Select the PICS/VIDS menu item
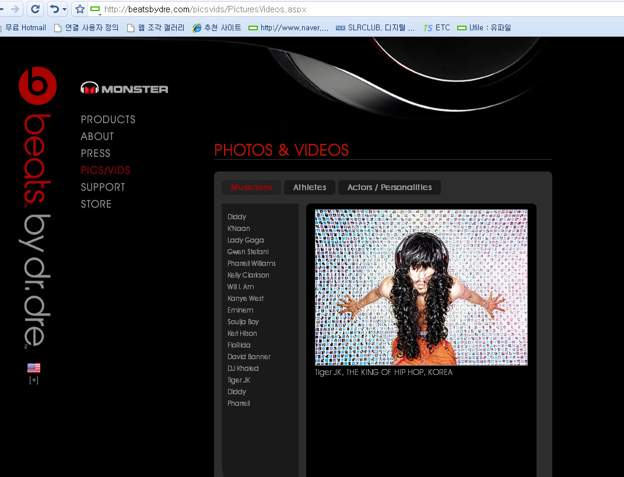Screen dimensions: 624x477 [106, 170]
